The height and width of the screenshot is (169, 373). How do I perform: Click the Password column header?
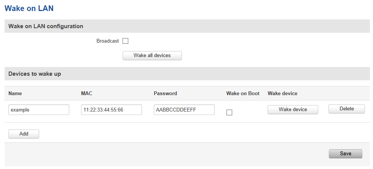[x=165, y=93]
